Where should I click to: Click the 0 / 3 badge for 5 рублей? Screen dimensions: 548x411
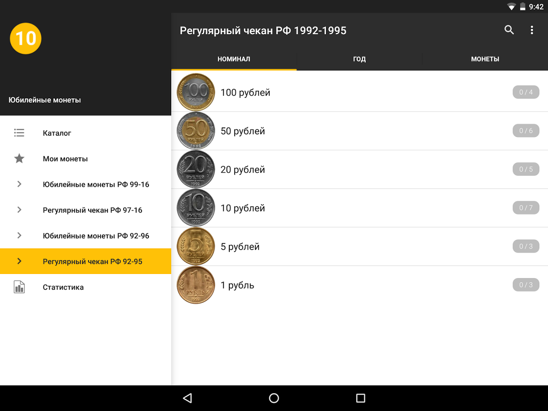526,247
